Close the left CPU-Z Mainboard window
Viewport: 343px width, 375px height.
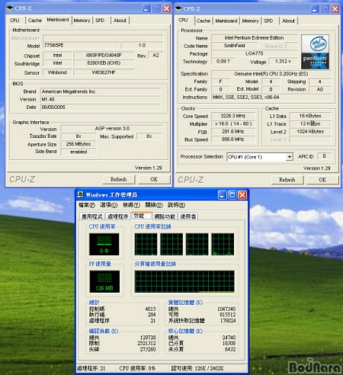tap(167, 8)
